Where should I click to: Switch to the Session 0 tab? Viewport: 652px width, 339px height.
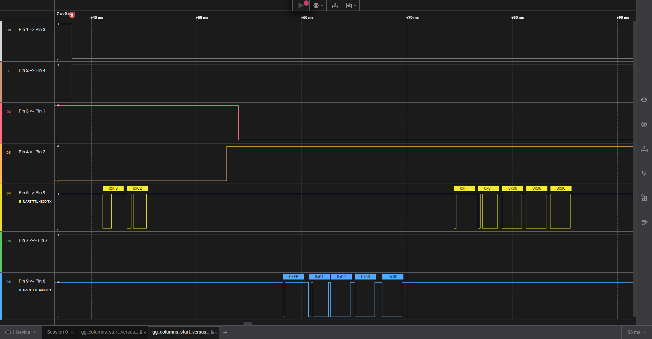(57, 332)
